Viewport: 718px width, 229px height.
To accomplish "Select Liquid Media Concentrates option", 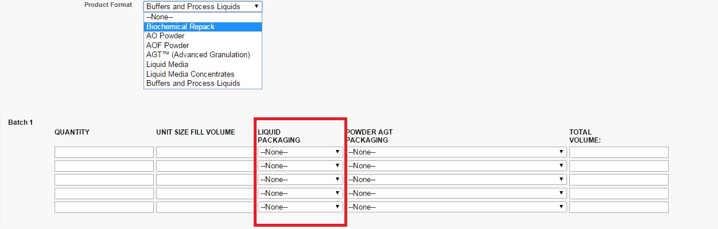I will click(203, 74).
